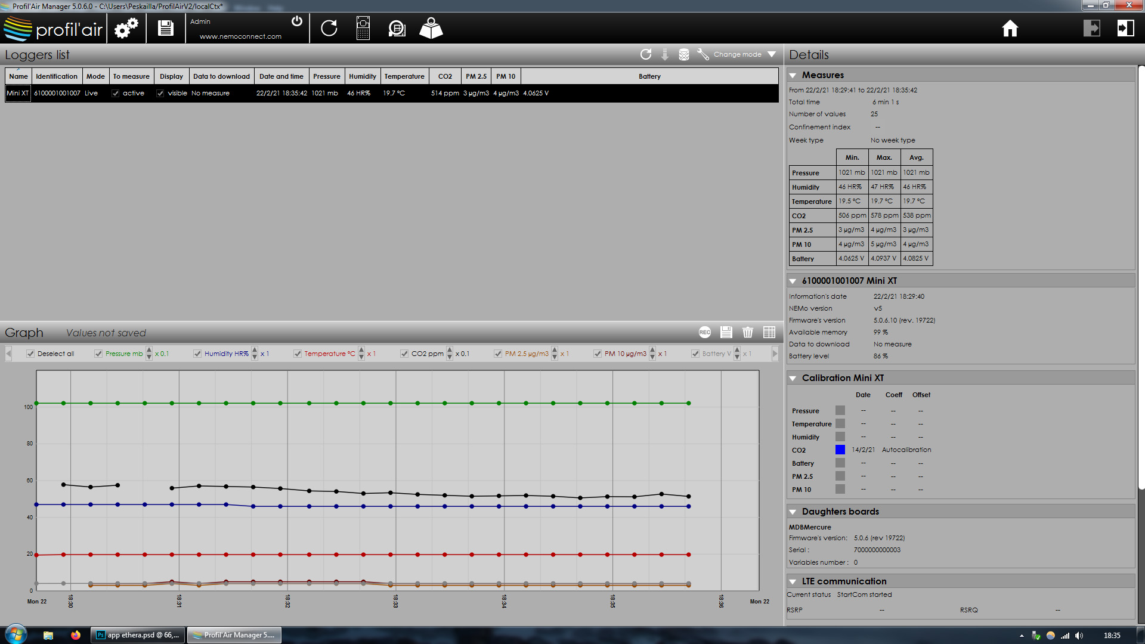Uncheck the CO2 ppm graph checkbox
The height and width of the screenshot is (644, 1145).
[x=404, y=354]
